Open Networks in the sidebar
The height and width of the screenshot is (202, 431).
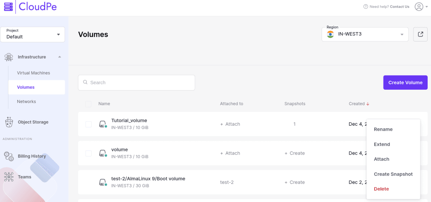(27, 101)
